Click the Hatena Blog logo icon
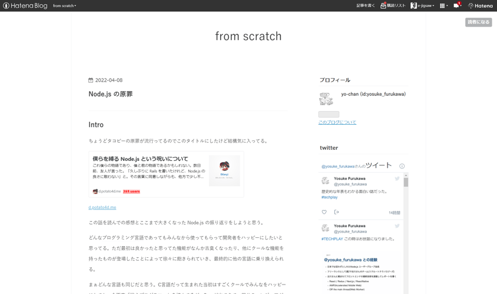Image resolution: width=497 pixels, height=294 pixels. pos(6,6)
